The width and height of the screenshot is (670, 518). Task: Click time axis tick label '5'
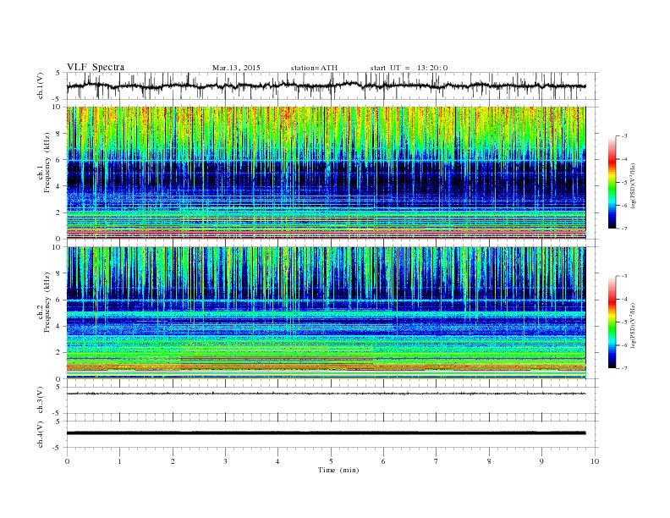[x=331, y=461]
